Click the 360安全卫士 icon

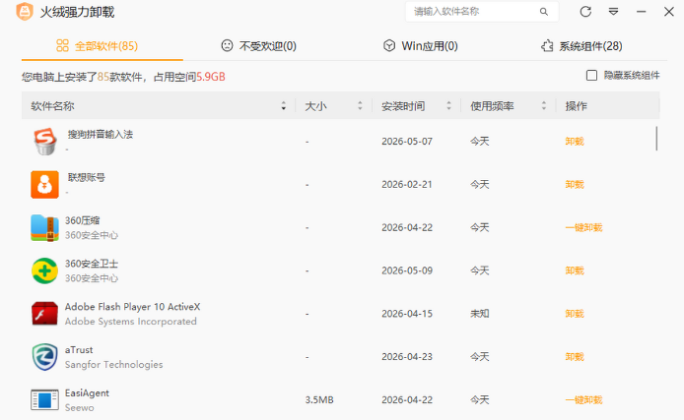pyautogui.click(x=45, y=270)
